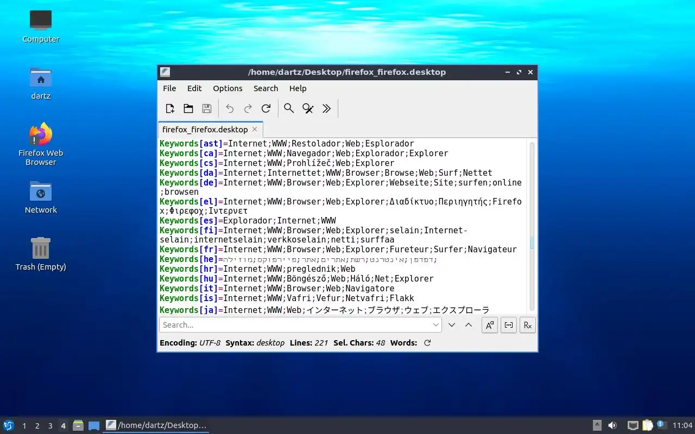695x434 pixels.
Task: Open the volume speaker tray icon
Action: (x=612, y=425)
